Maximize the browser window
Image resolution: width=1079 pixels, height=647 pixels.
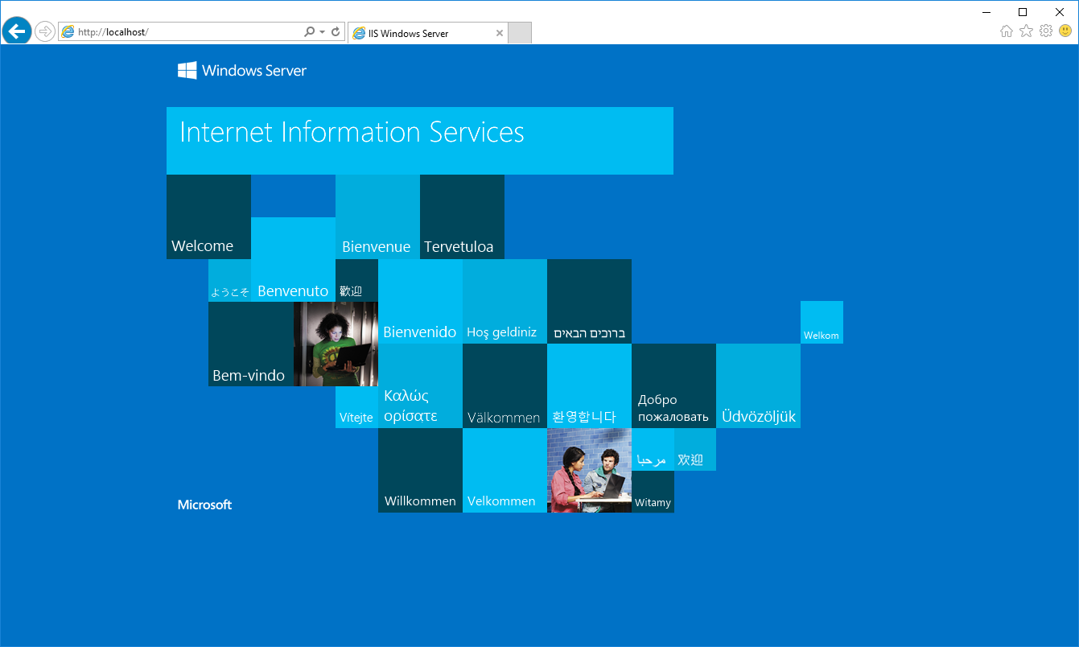point(1023,12)
